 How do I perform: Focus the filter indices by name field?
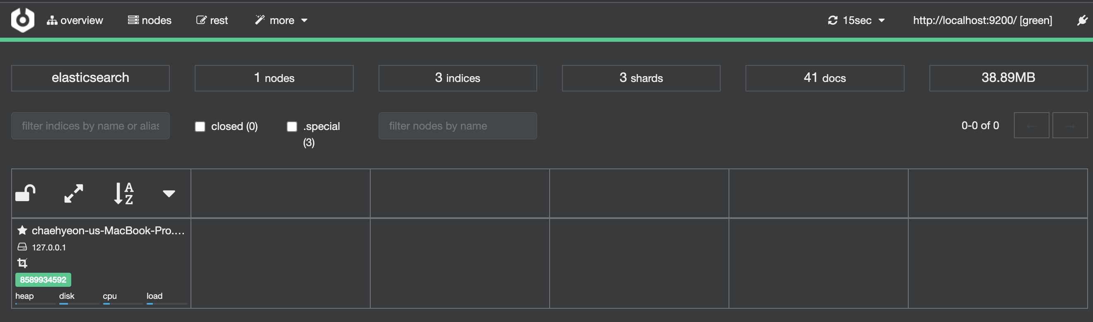[x=90, y=126]
